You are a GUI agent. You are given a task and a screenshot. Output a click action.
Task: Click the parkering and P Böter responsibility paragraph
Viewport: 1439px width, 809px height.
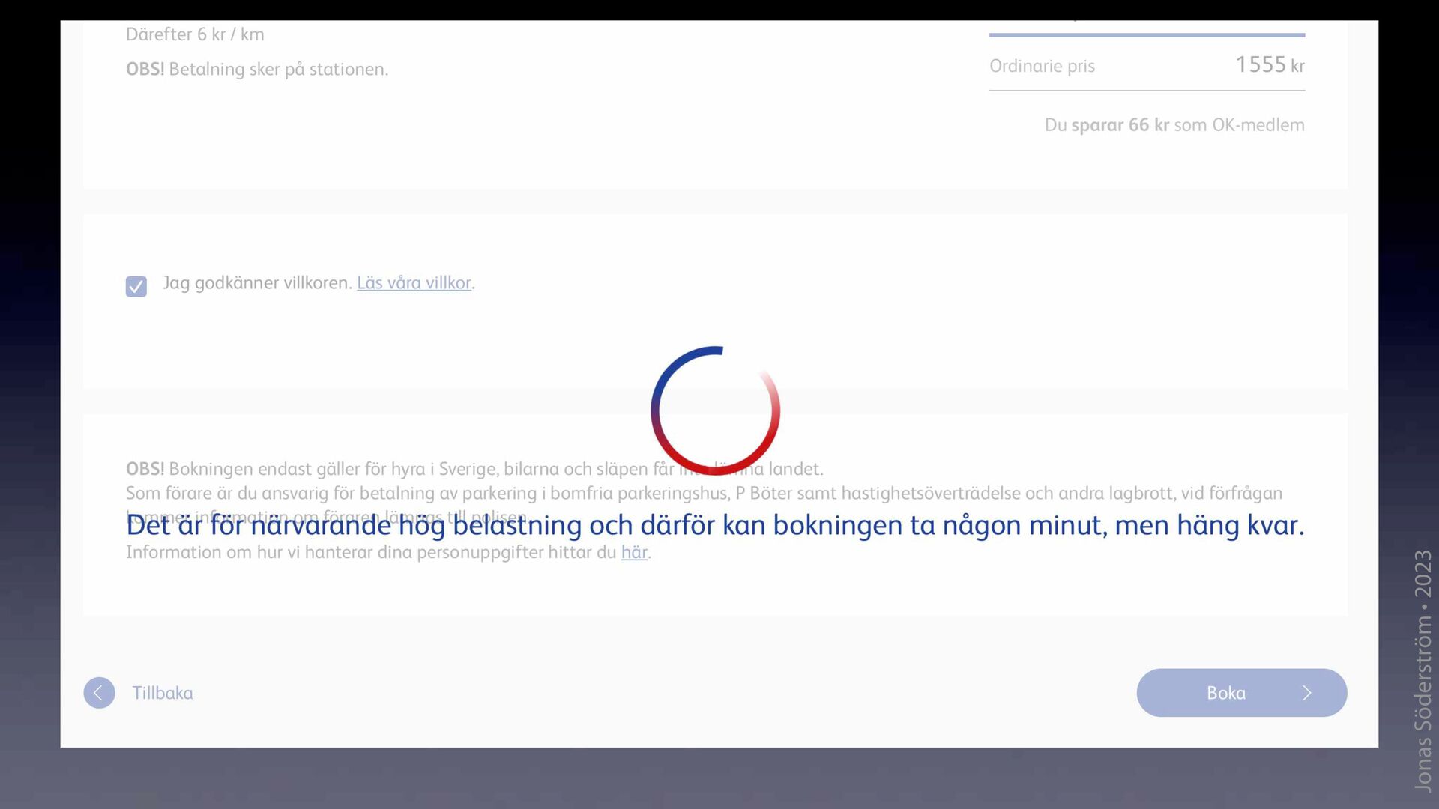703,494
